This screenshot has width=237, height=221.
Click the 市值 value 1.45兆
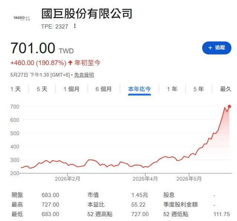point(140,195)
